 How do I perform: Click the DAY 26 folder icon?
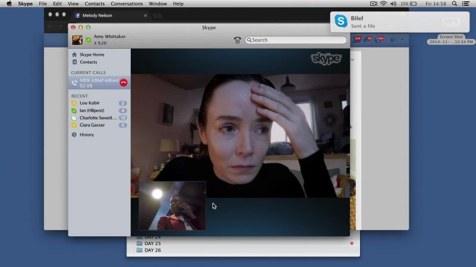point(139,250)
